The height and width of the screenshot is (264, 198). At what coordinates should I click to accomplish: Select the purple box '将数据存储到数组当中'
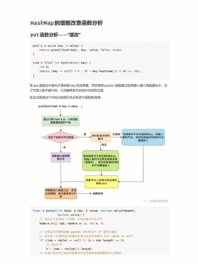61,158
